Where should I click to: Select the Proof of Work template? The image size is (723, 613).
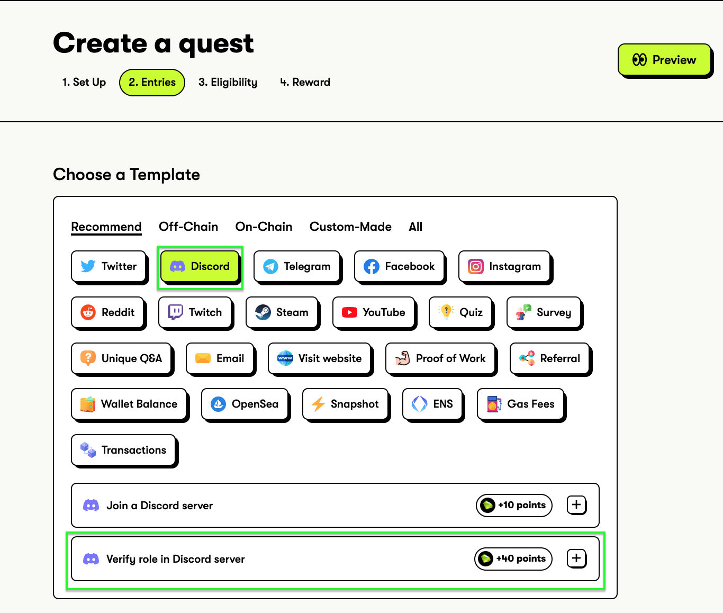tap(441, 358)
